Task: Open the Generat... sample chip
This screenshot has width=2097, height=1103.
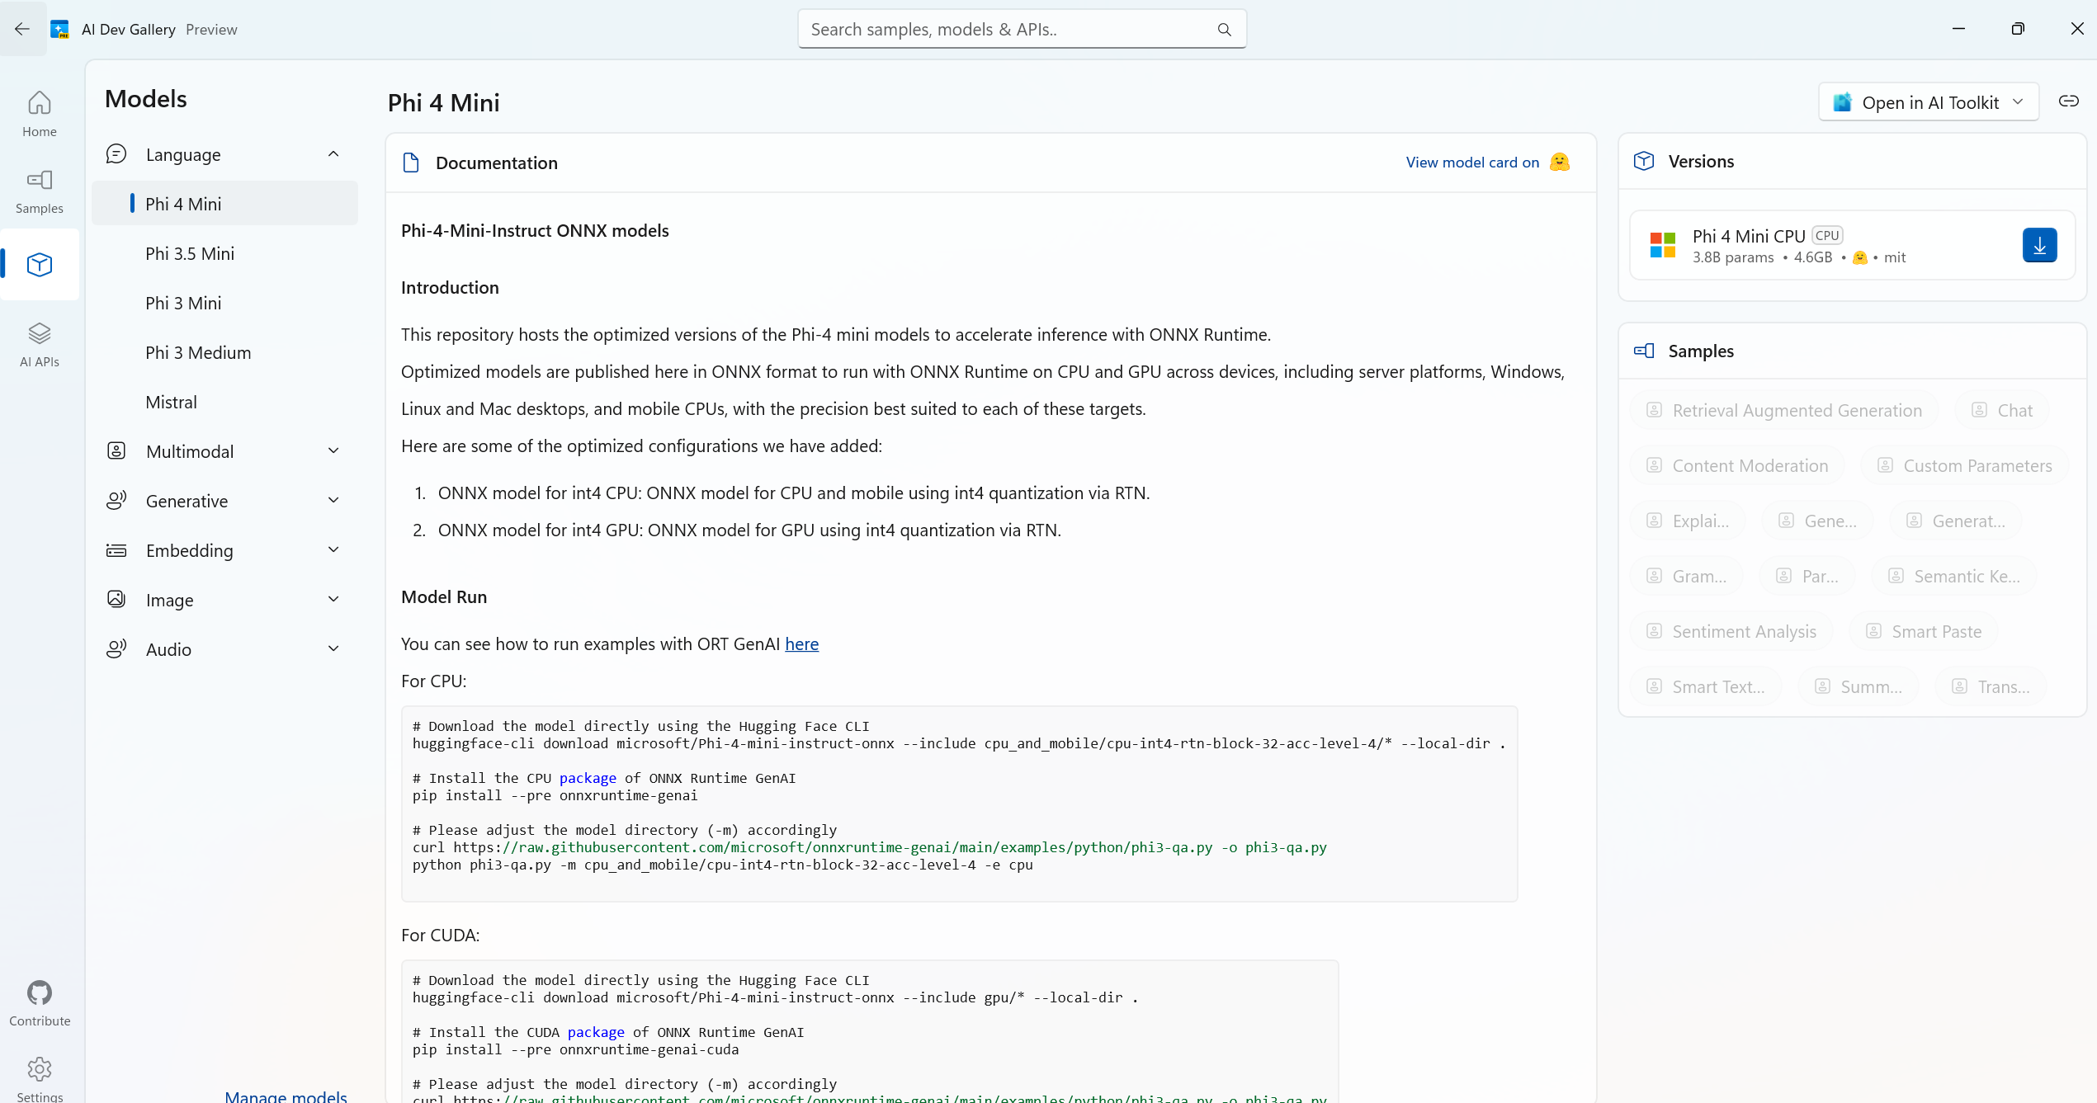Action: click(x=1956, y=521)
